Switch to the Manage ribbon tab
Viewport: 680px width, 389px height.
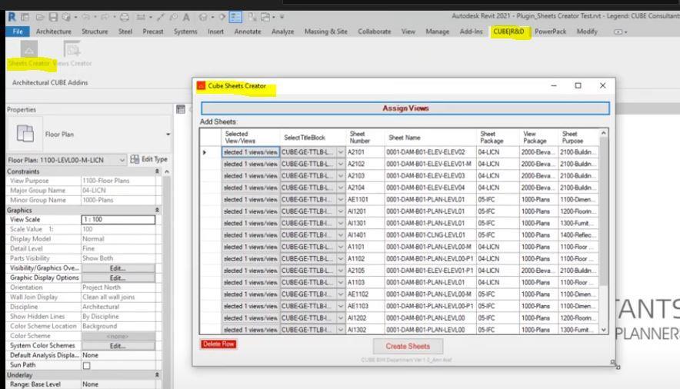point(437,32)
